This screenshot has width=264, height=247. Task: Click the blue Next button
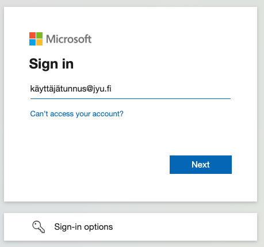point(201,165)
